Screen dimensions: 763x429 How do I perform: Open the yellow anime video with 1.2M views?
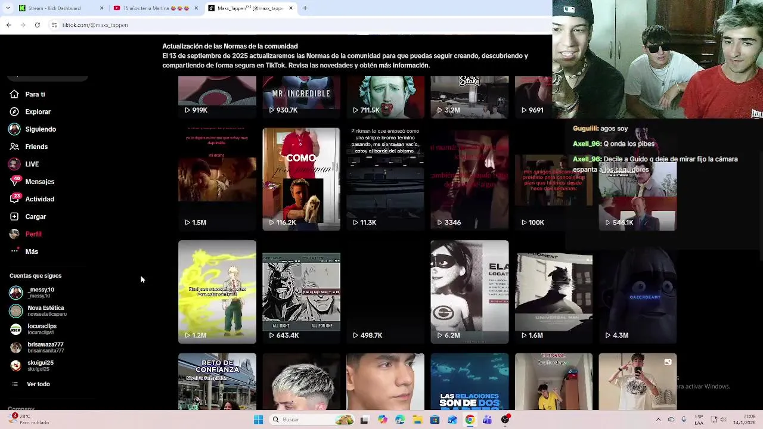click(217, 292)
